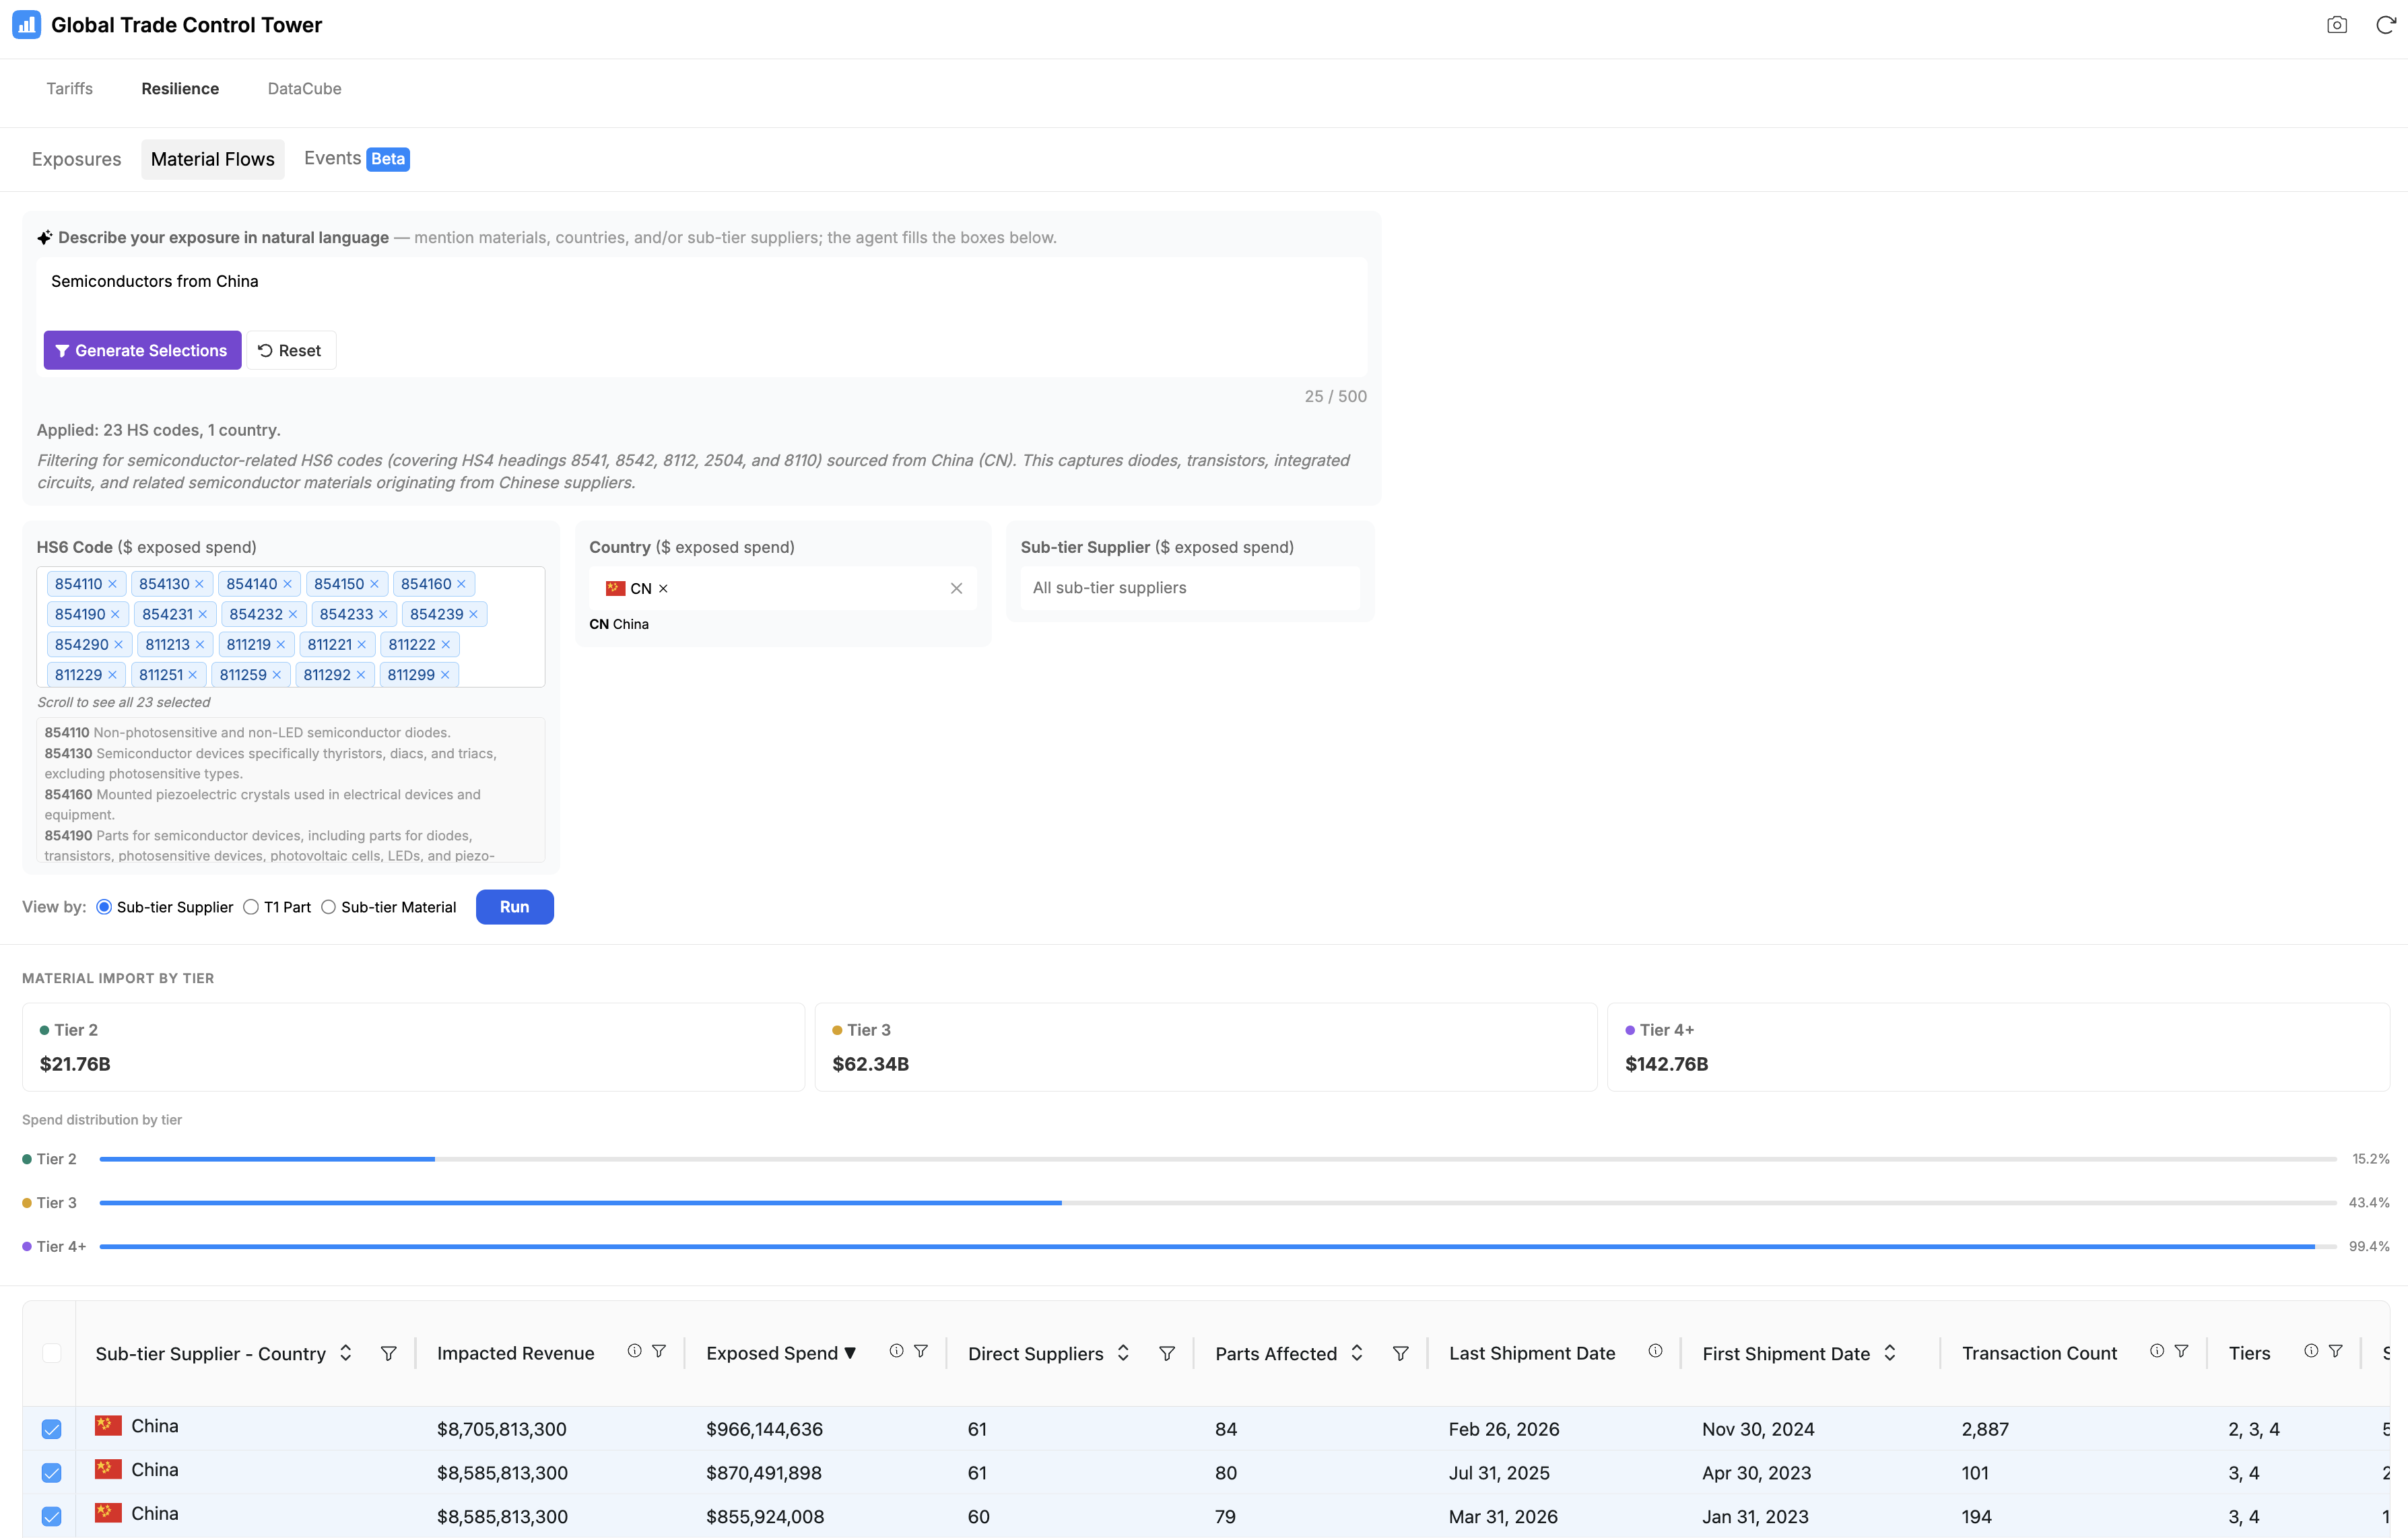Toggle the select-all checkbox in table header

(52, 1353)
